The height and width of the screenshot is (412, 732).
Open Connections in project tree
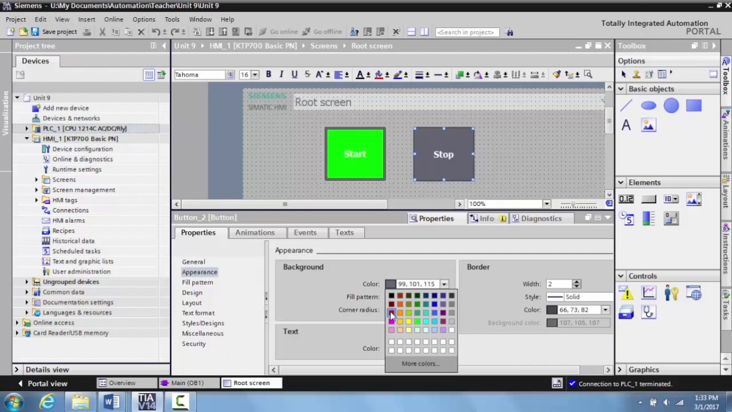tap(70, 211)
